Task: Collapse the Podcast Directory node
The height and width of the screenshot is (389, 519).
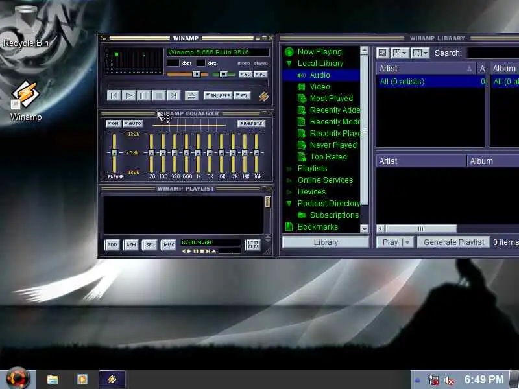Action: tap(289, 204)
